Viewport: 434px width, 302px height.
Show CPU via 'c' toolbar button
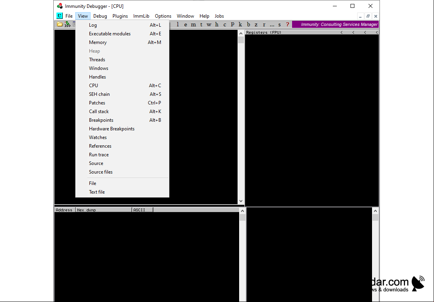coord(225,24)
